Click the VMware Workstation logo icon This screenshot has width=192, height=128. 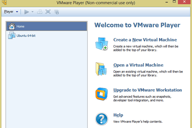102,94
